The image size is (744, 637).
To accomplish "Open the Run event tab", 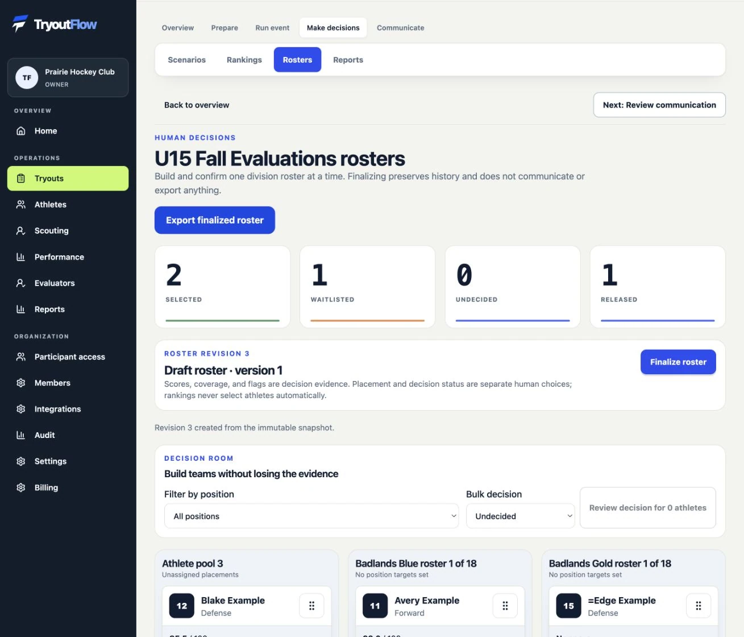I will [x=272, y=28].
